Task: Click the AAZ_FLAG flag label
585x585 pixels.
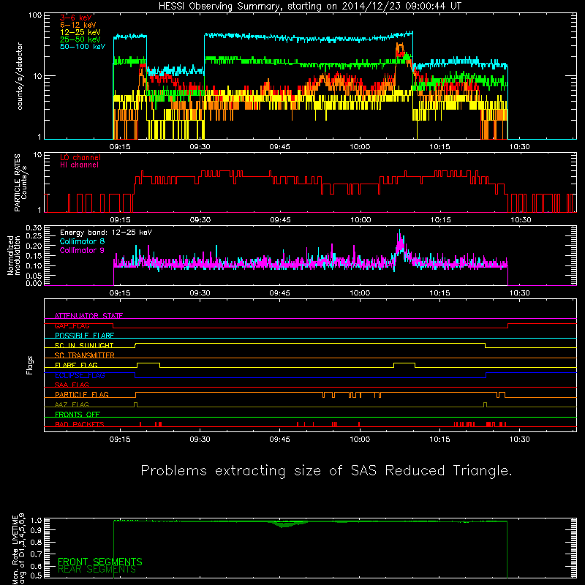Action: (72, 404)
